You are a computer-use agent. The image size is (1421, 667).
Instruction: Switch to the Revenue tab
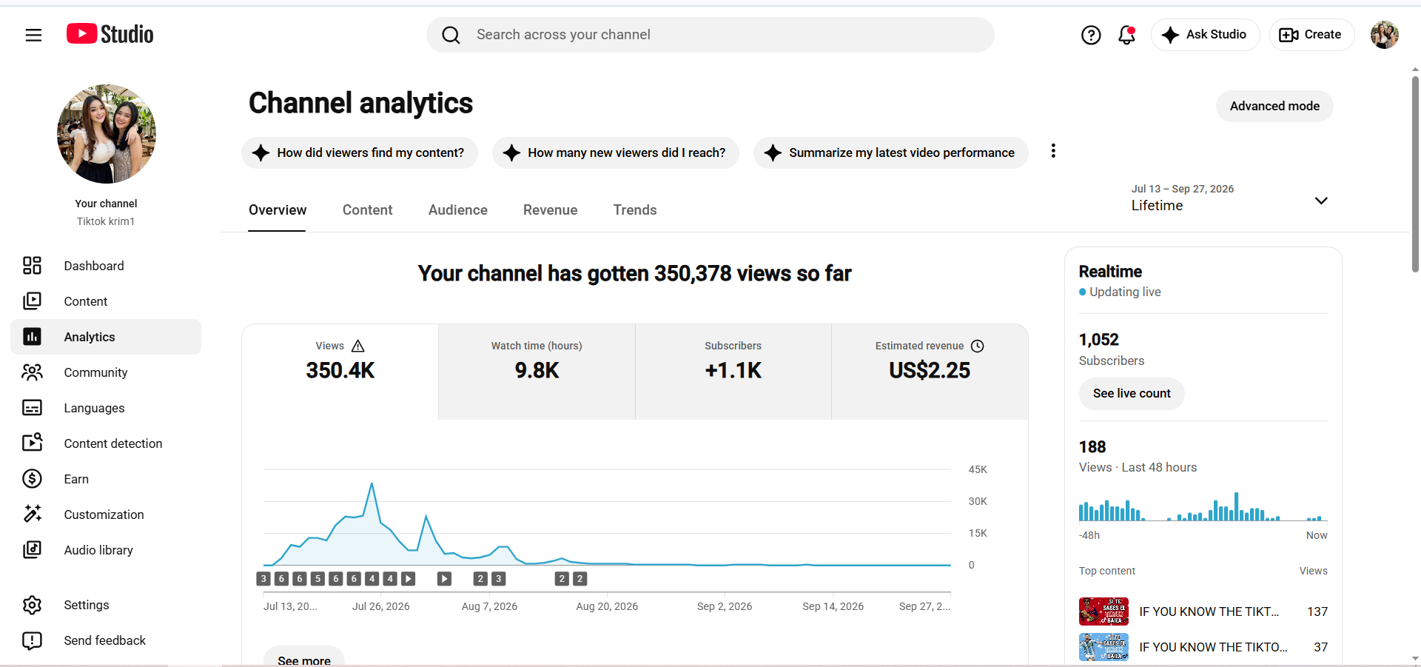pyautogui.click(x=550, y=210)
